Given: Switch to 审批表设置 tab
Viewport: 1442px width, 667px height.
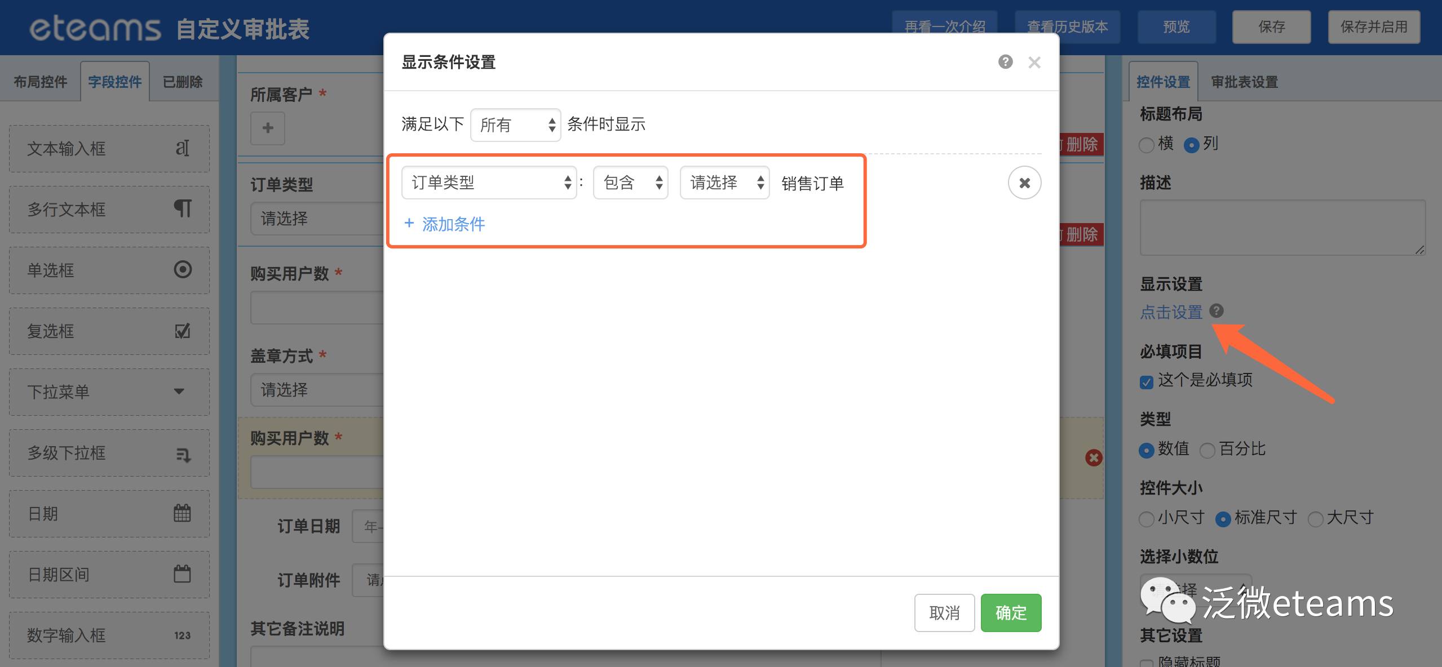Looking at the screenshot, I should coord(1244,82).
